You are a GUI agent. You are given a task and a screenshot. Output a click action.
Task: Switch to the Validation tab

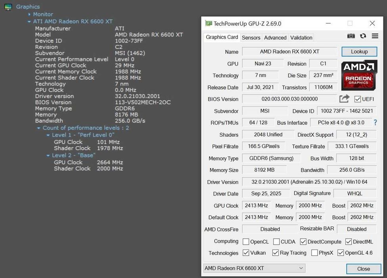[301, 38]
